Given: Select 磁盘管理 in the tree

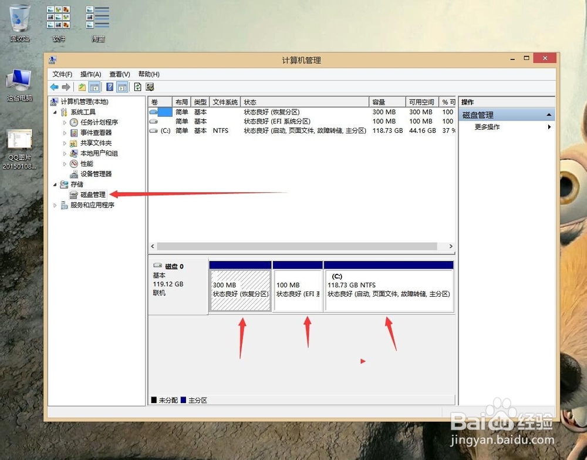Looking at the screenshot, I should click(93, 194).
